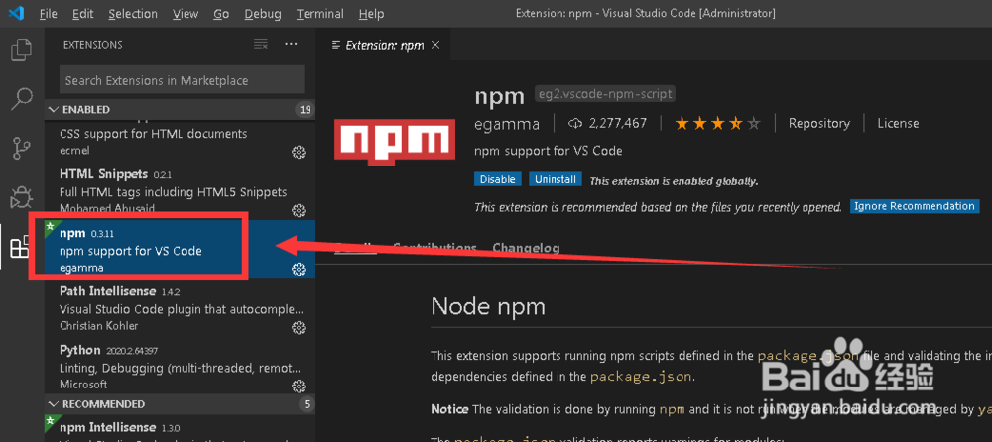
Task: Open manage gear for HTML Snippets extension
Action: [x=298, y=210]
